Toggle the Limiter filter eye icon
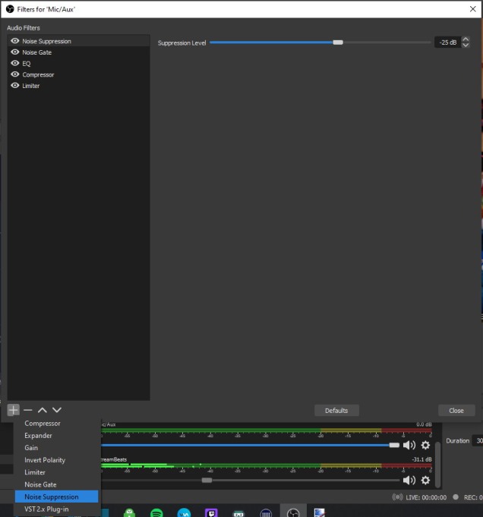This screenshot has height=517, width=483. tap(15, 86)
